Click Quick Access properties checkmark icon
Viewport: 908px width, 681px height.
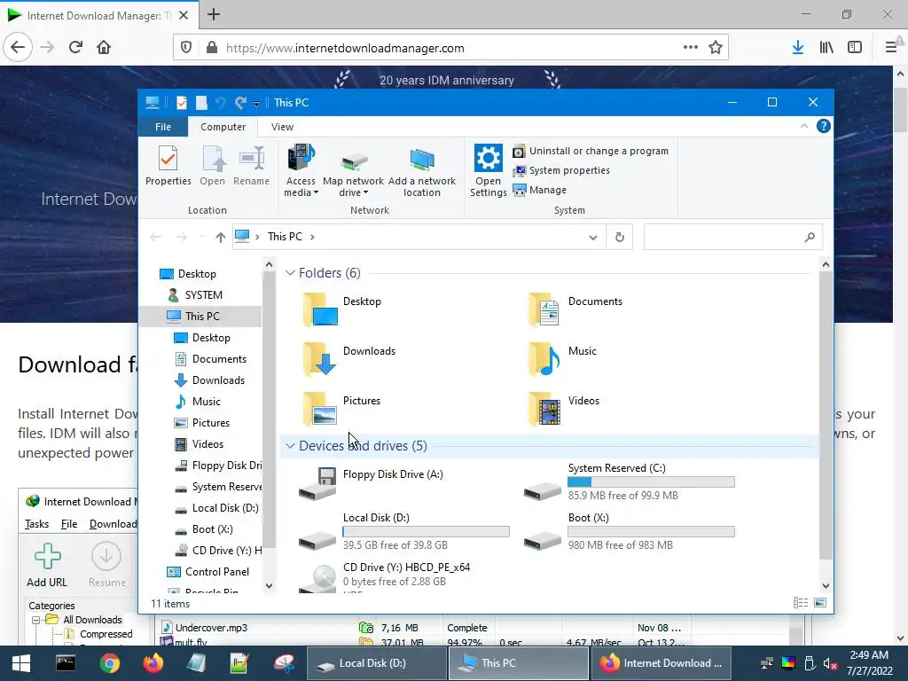click(x=181, y=103)
